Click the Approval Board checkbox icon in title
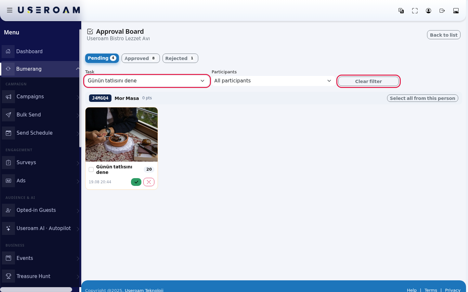The height and width of the screenshot is (292, 468). (90, 31)
